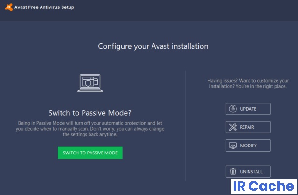
Task: Click the Update button
Action: click(x=248, y=109)
